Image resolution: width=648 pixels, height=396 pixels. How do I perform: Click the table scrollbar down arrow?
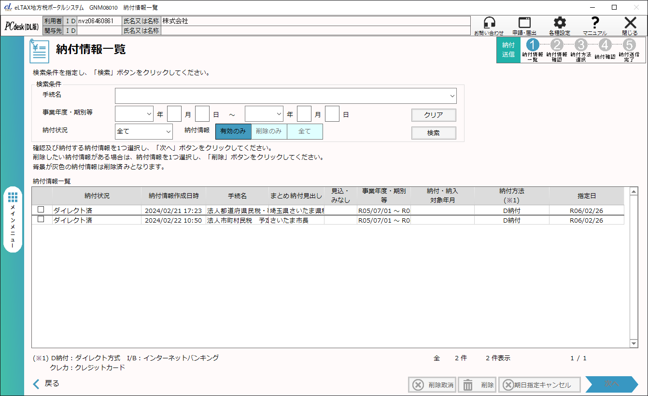point(634,343)
